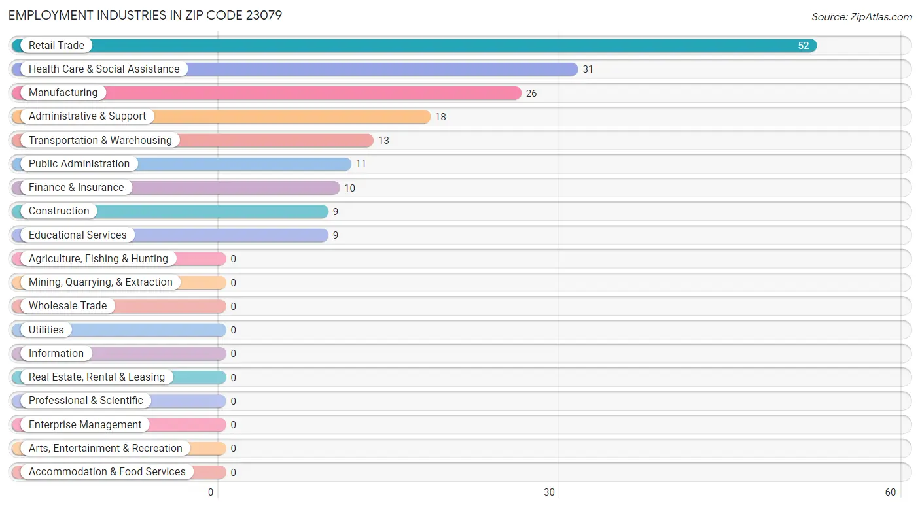Select the Manufacturing bar label
The height and width of the screenshot is (508, 920).
[63, 92]
